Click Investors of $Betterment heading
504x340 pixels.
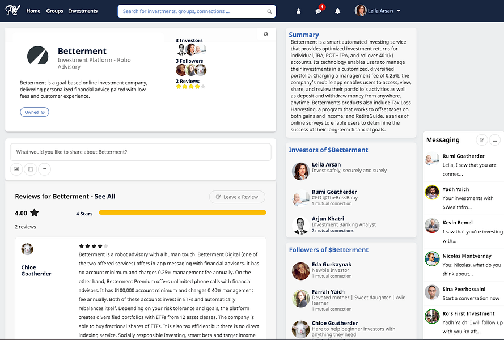328,150
